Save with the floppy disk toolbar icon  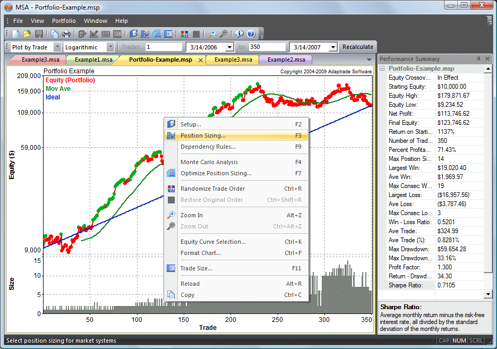coord(39,33)
